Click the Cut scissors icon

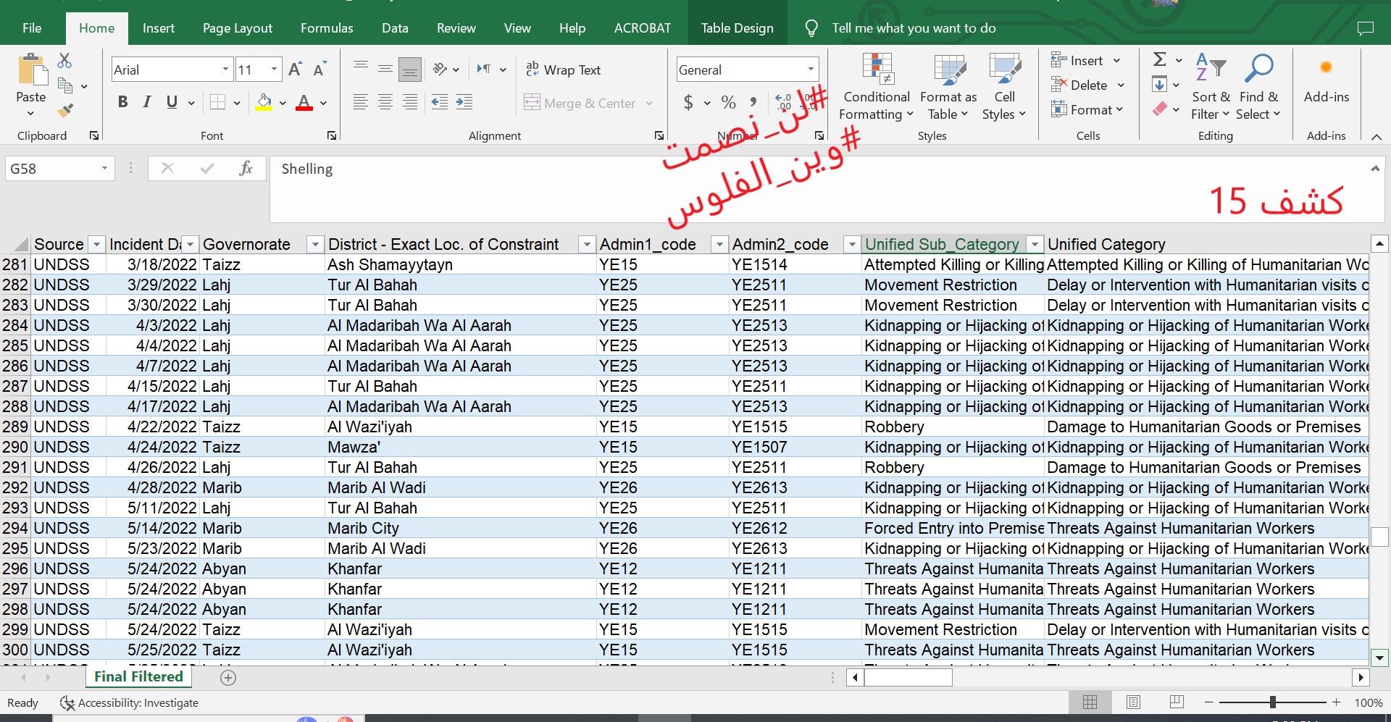click(x=65, y=61)
